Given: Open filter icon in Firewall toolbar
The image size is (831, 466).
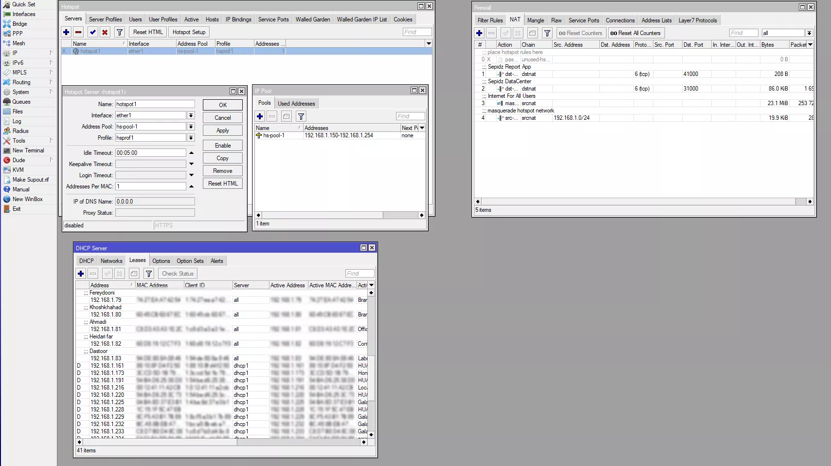Looking at the screenshot, I should [547, 33].
